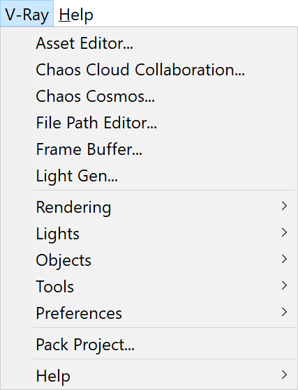Image resolution: width=298 pixels, height=390 pixels.
Task: Expand the Tools submenu
Action: (x=165, y=286)
